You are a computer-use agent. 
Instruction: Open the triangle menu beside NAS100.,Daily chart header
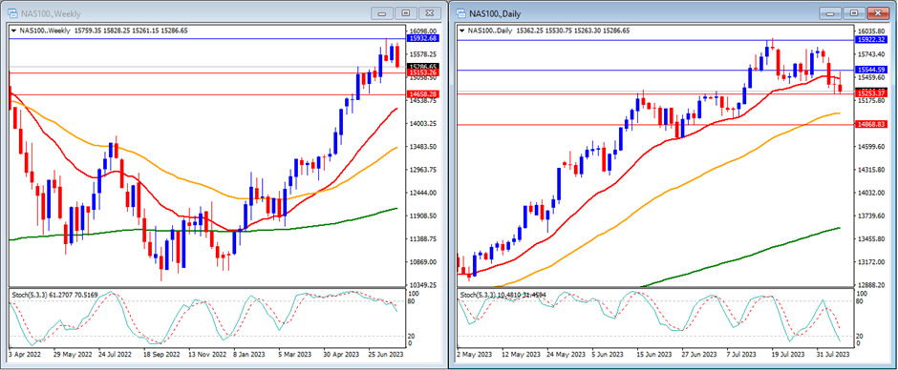(462, 31)
